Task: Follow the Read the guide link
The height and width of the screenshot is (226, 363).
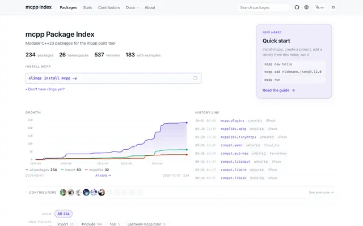Action: point(278,90)
